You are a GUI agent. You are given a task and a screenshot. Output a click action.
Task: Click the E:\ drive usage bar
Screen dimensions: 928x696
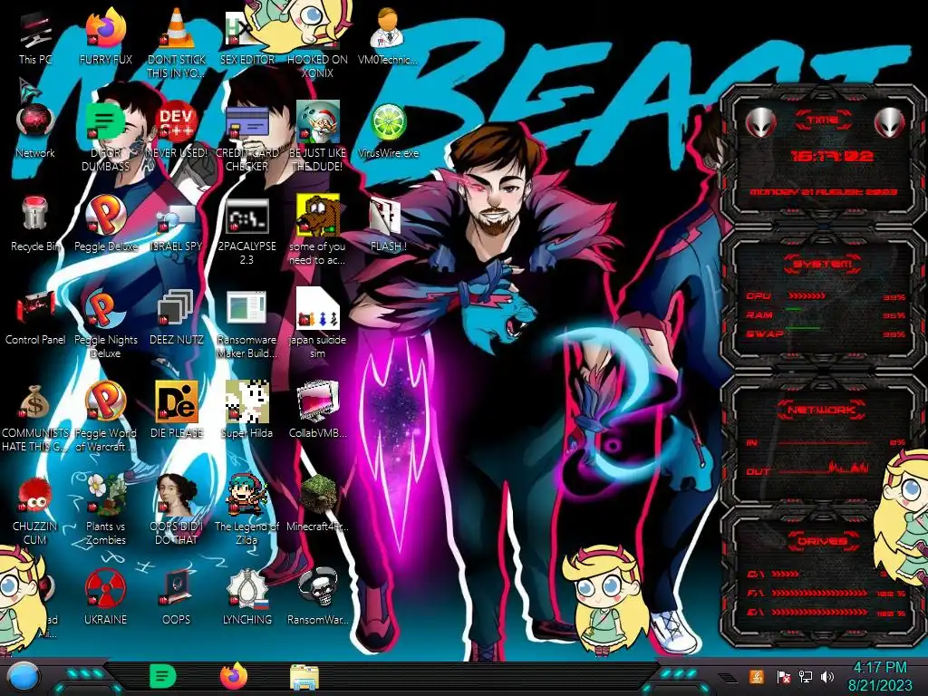click(x=819, y=613)
